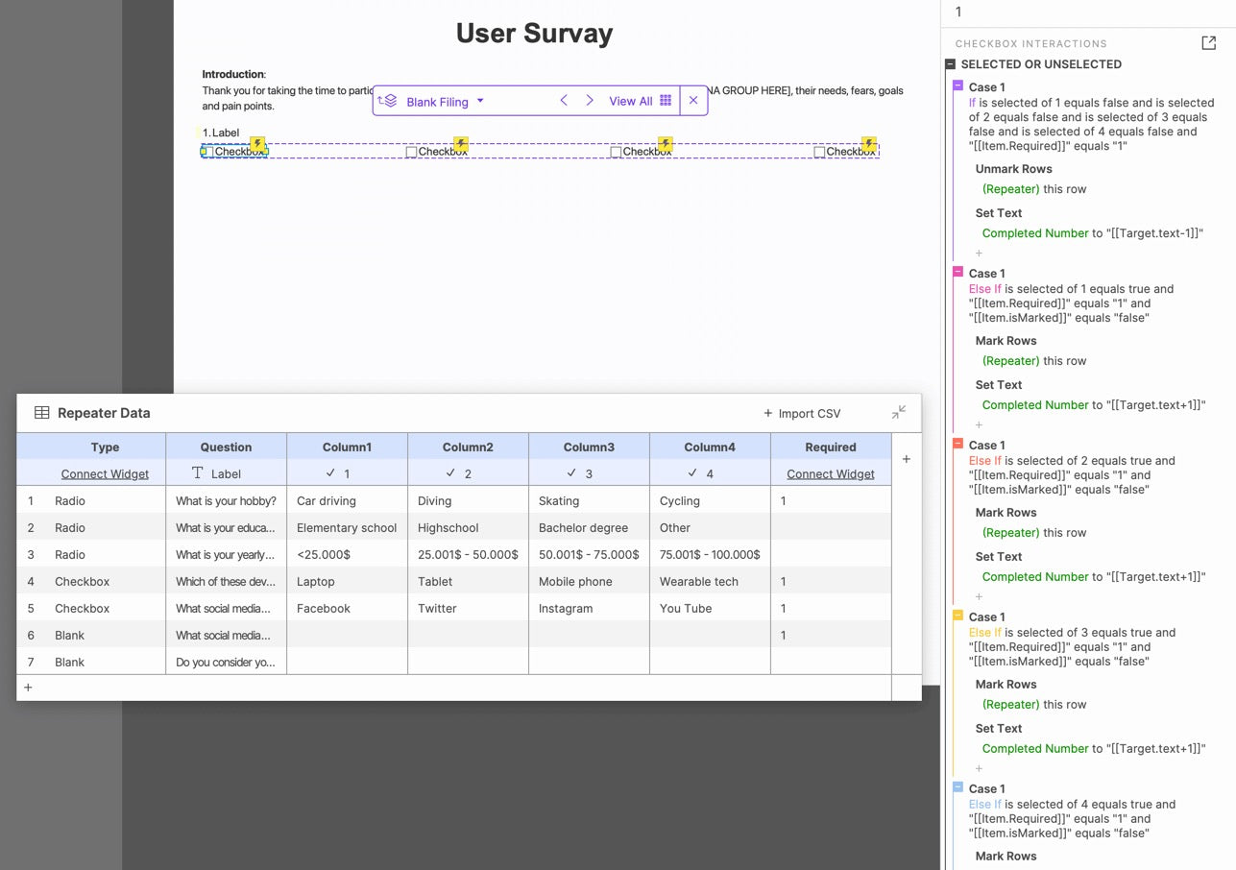
Task: Select the '1. Label' text on canvas
Action: [x=221, y=133]
